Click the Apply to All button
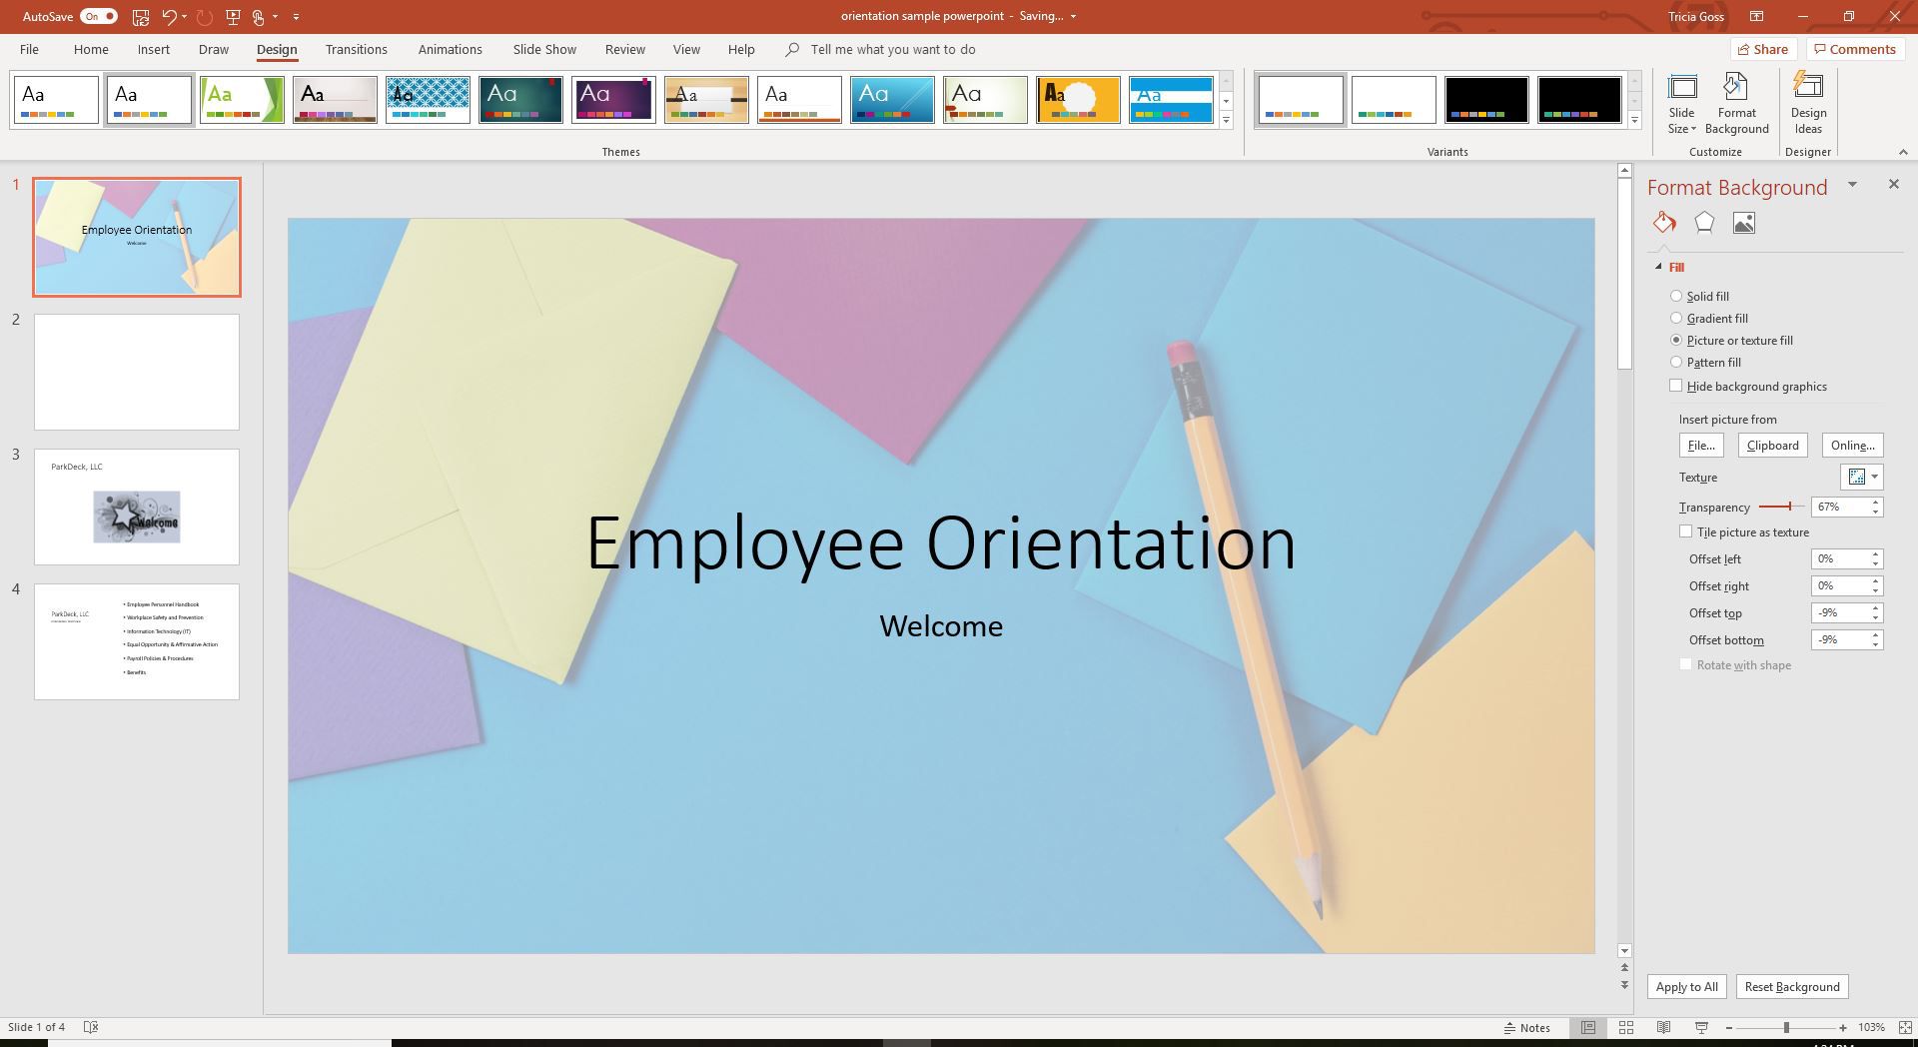 tap(1686, 987)
